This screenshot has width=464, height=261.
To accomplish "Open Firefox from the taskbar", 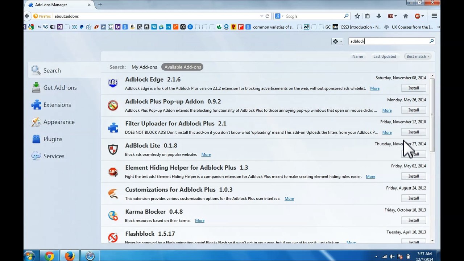I will pyautogui.click(x=70, y=256).
